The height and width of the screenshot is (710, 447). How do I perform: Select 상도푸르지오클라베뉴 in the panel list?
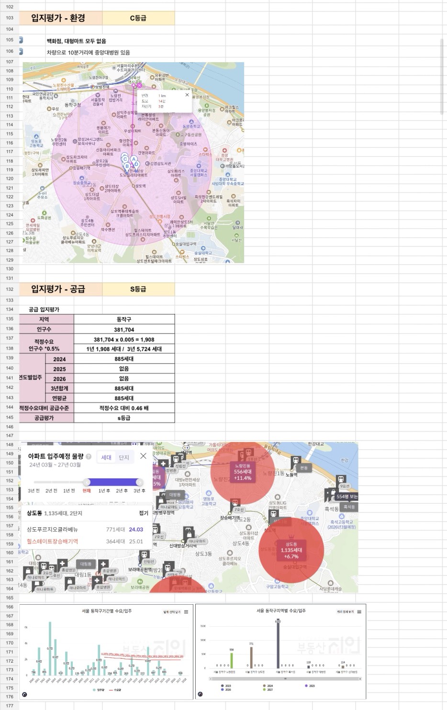pos(52,529)
